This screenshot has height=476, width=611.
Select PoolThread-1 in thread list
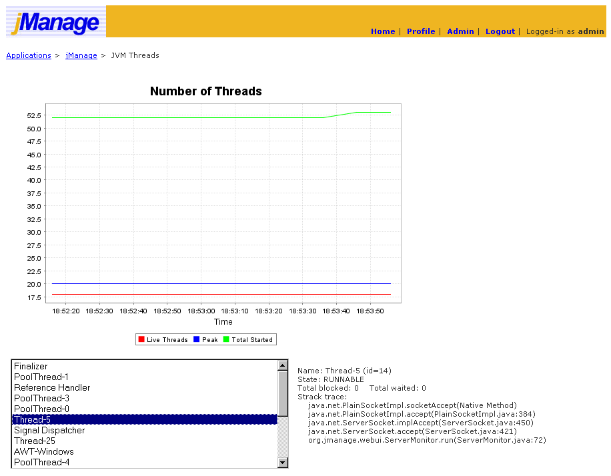145,377
